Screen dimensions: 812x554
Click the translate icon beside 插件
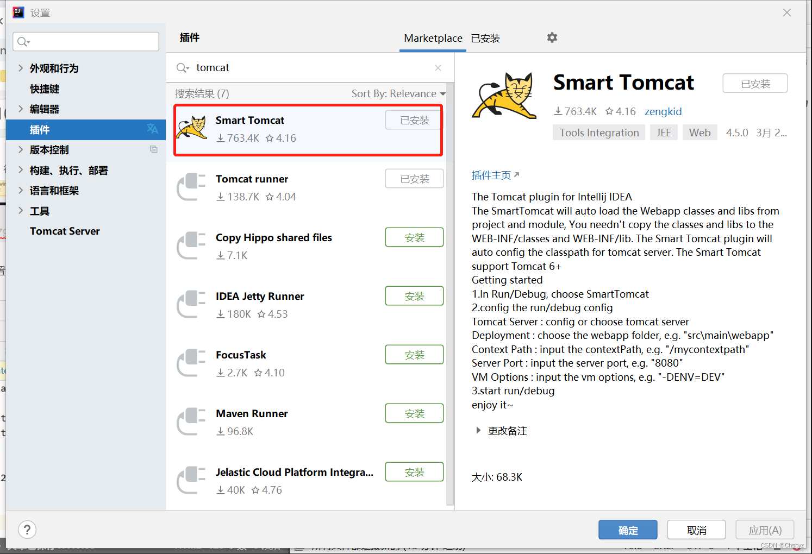coord(152,129)
